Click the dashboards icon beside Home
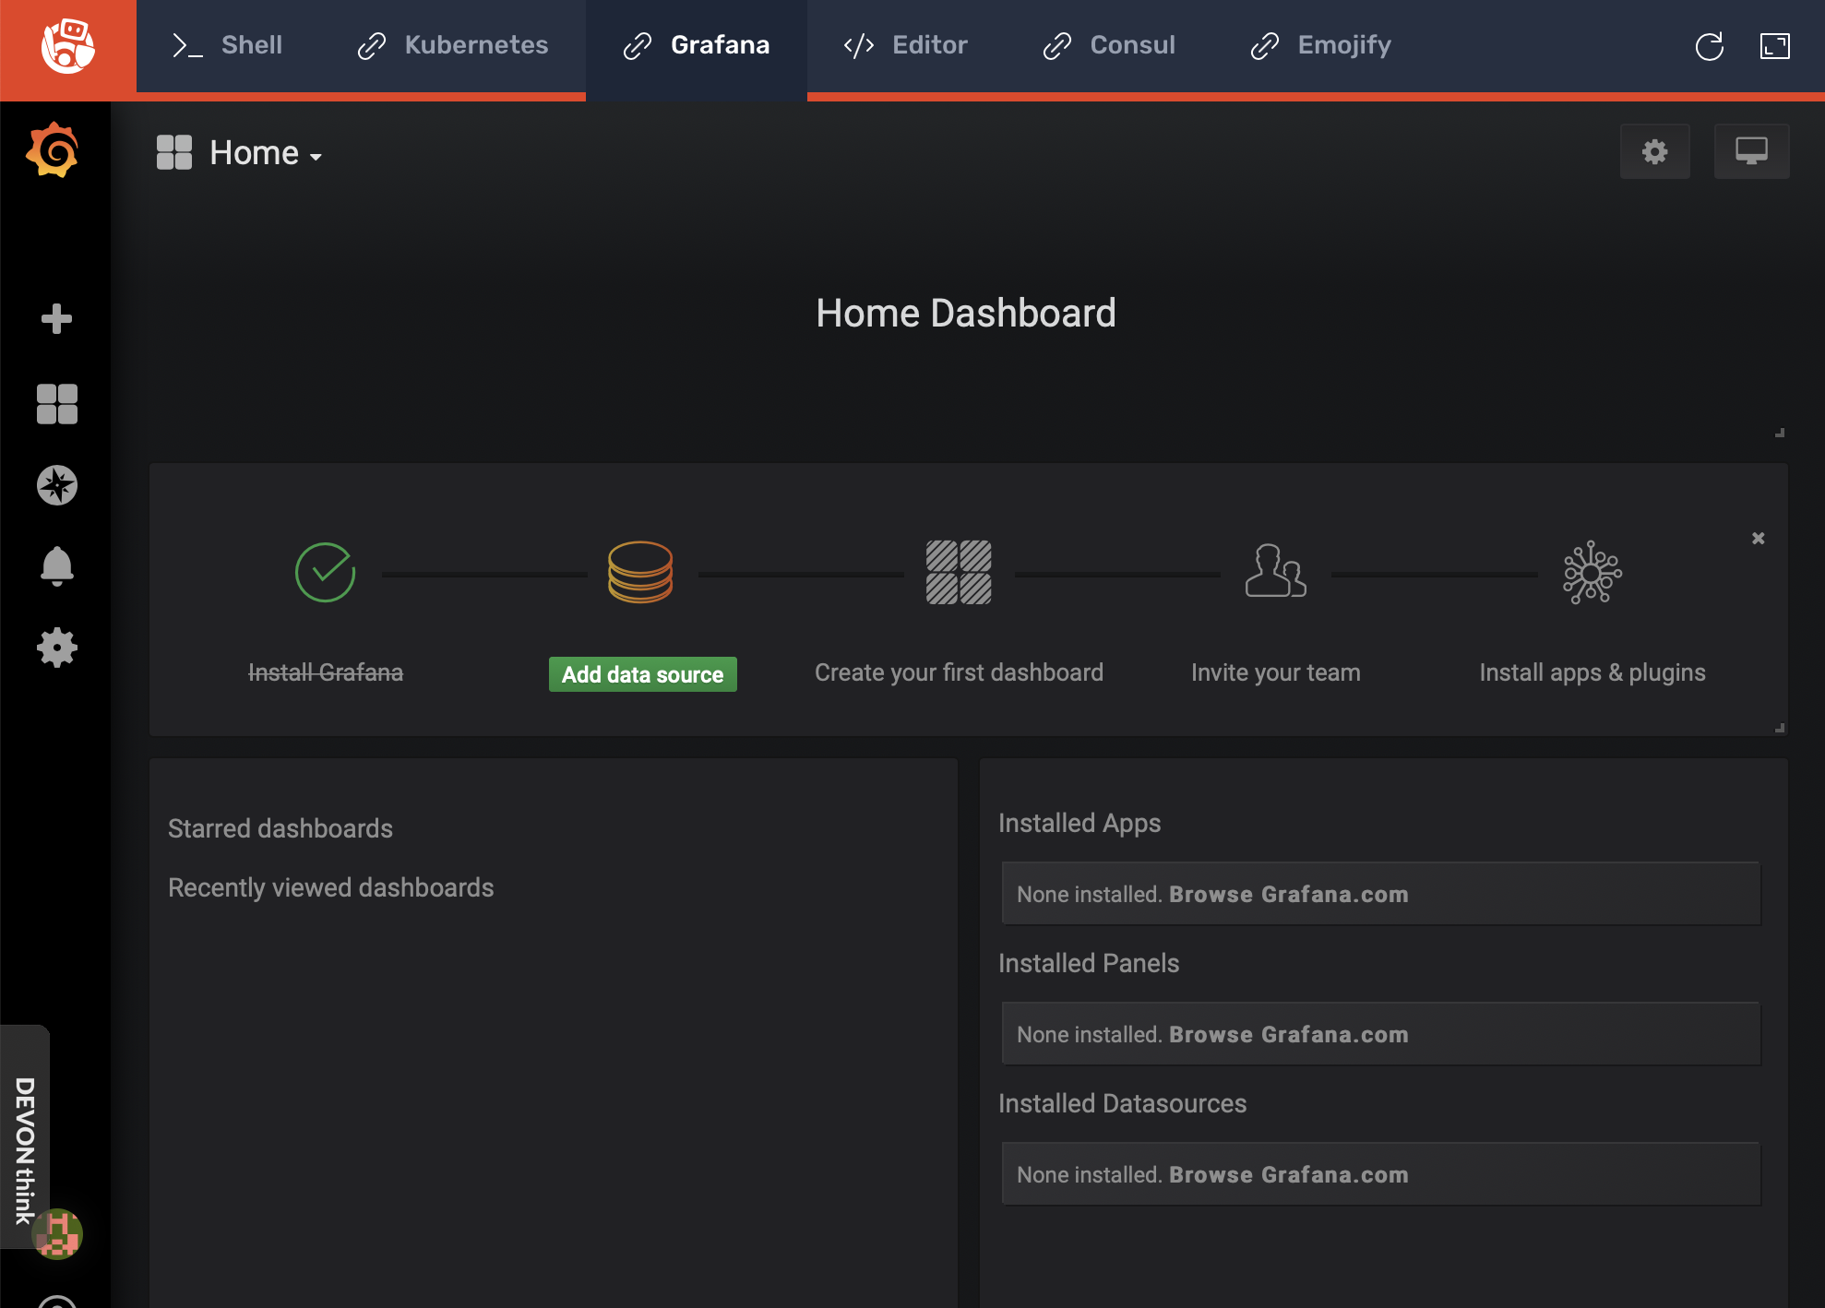 pyautogui.click(x=173, y=153)
